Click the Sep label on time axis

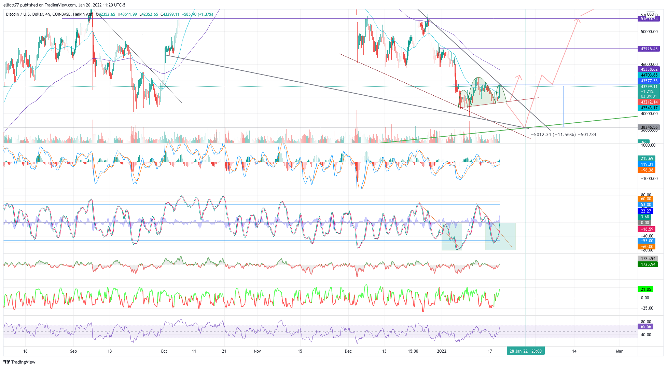pyautogui.click(x=73, y=351)
